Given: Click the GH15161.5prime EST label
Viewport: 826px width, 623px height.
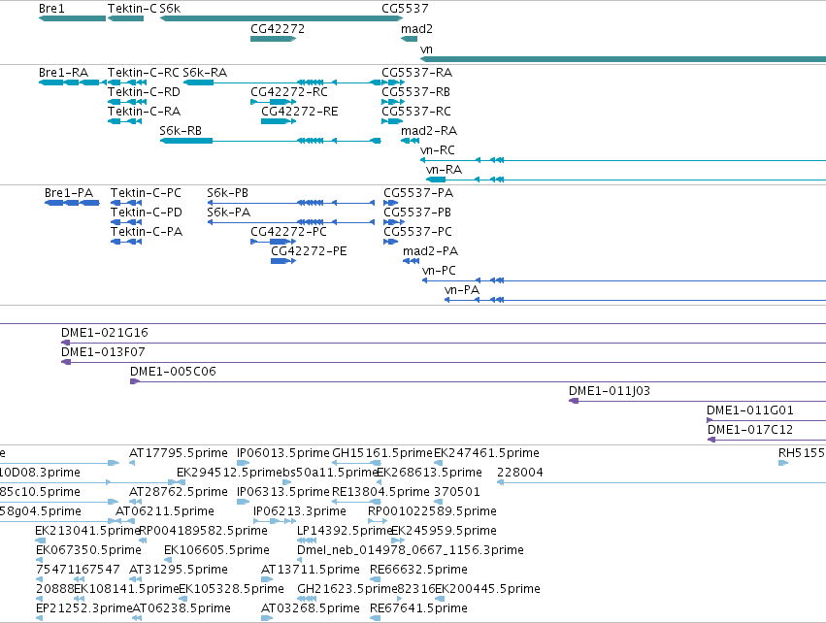Looking at the screenshot, I should pyautogui.click(x=381, y=453).
